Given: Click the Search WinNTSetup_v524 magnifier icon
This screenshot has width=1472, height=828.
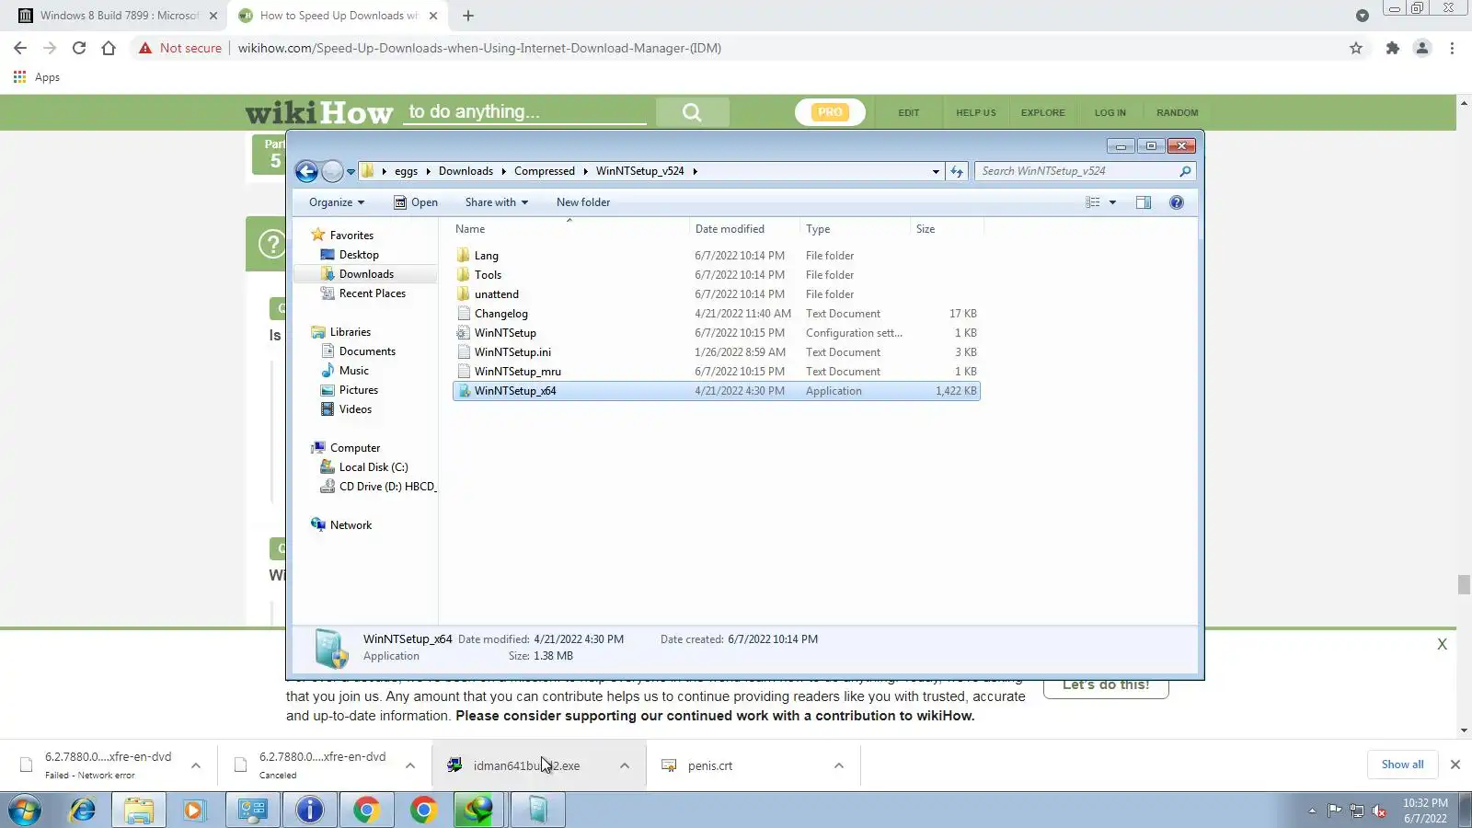Looking at the screenshot, I should click(x=1185, y=171).
